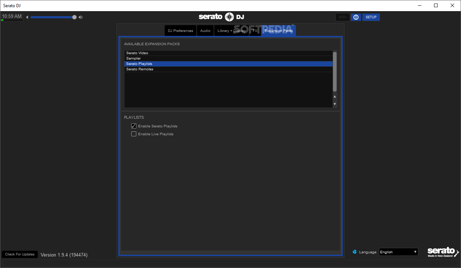Click the version 1.9.4 text
This screenshot has height=268, width=461.
(64, 255)
